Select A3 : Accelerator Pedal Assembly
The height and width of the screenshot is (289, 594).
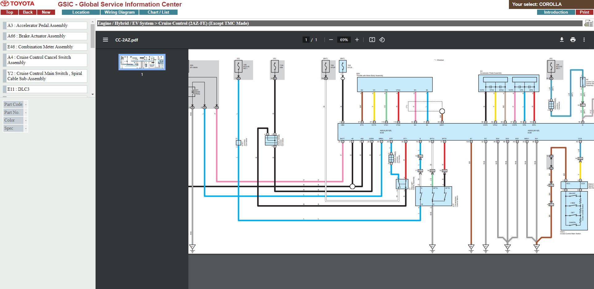click(45, 25)
